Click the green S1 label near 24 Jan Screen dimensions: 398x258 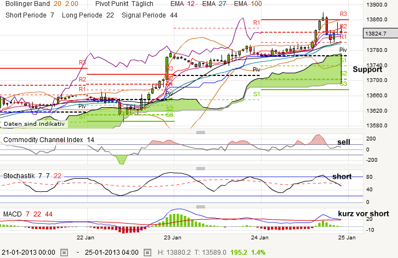click(x=257, y=94)
